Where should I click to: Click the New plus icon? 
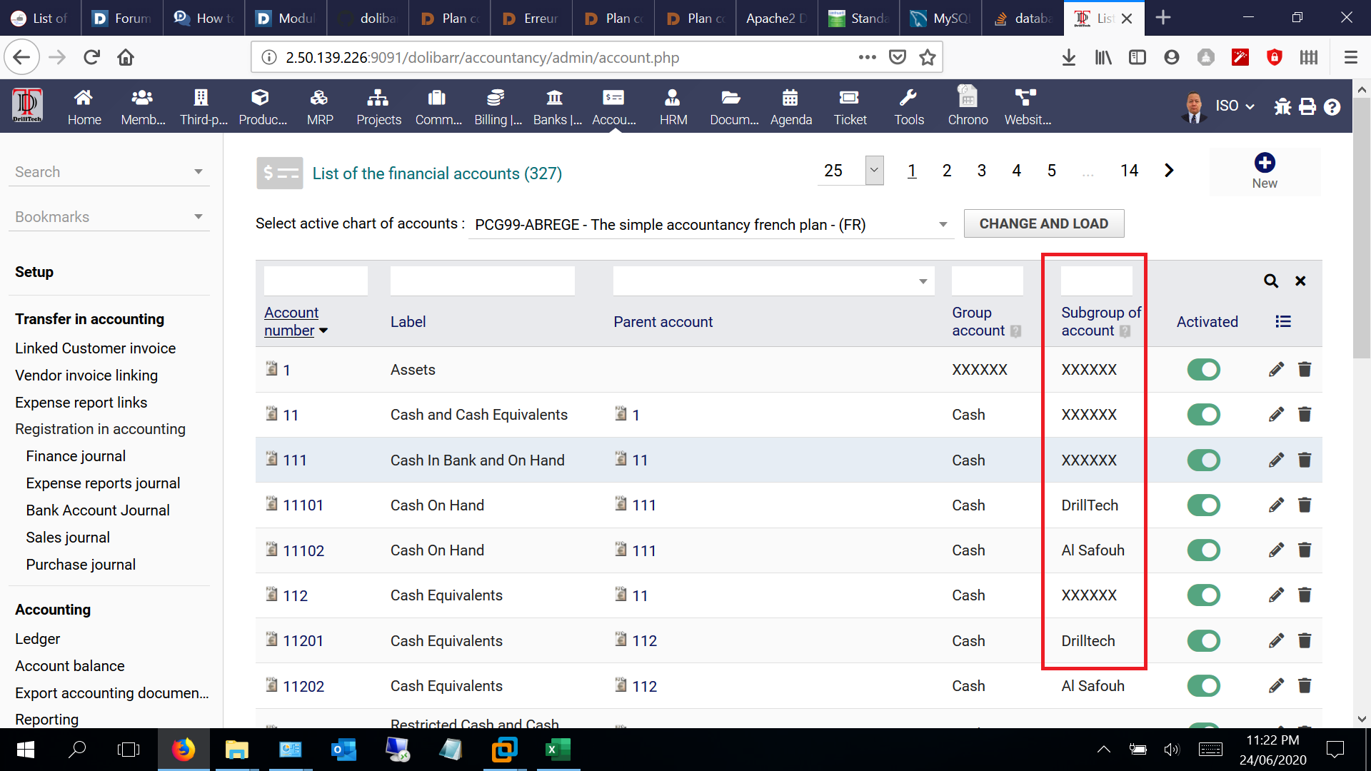1265,163
